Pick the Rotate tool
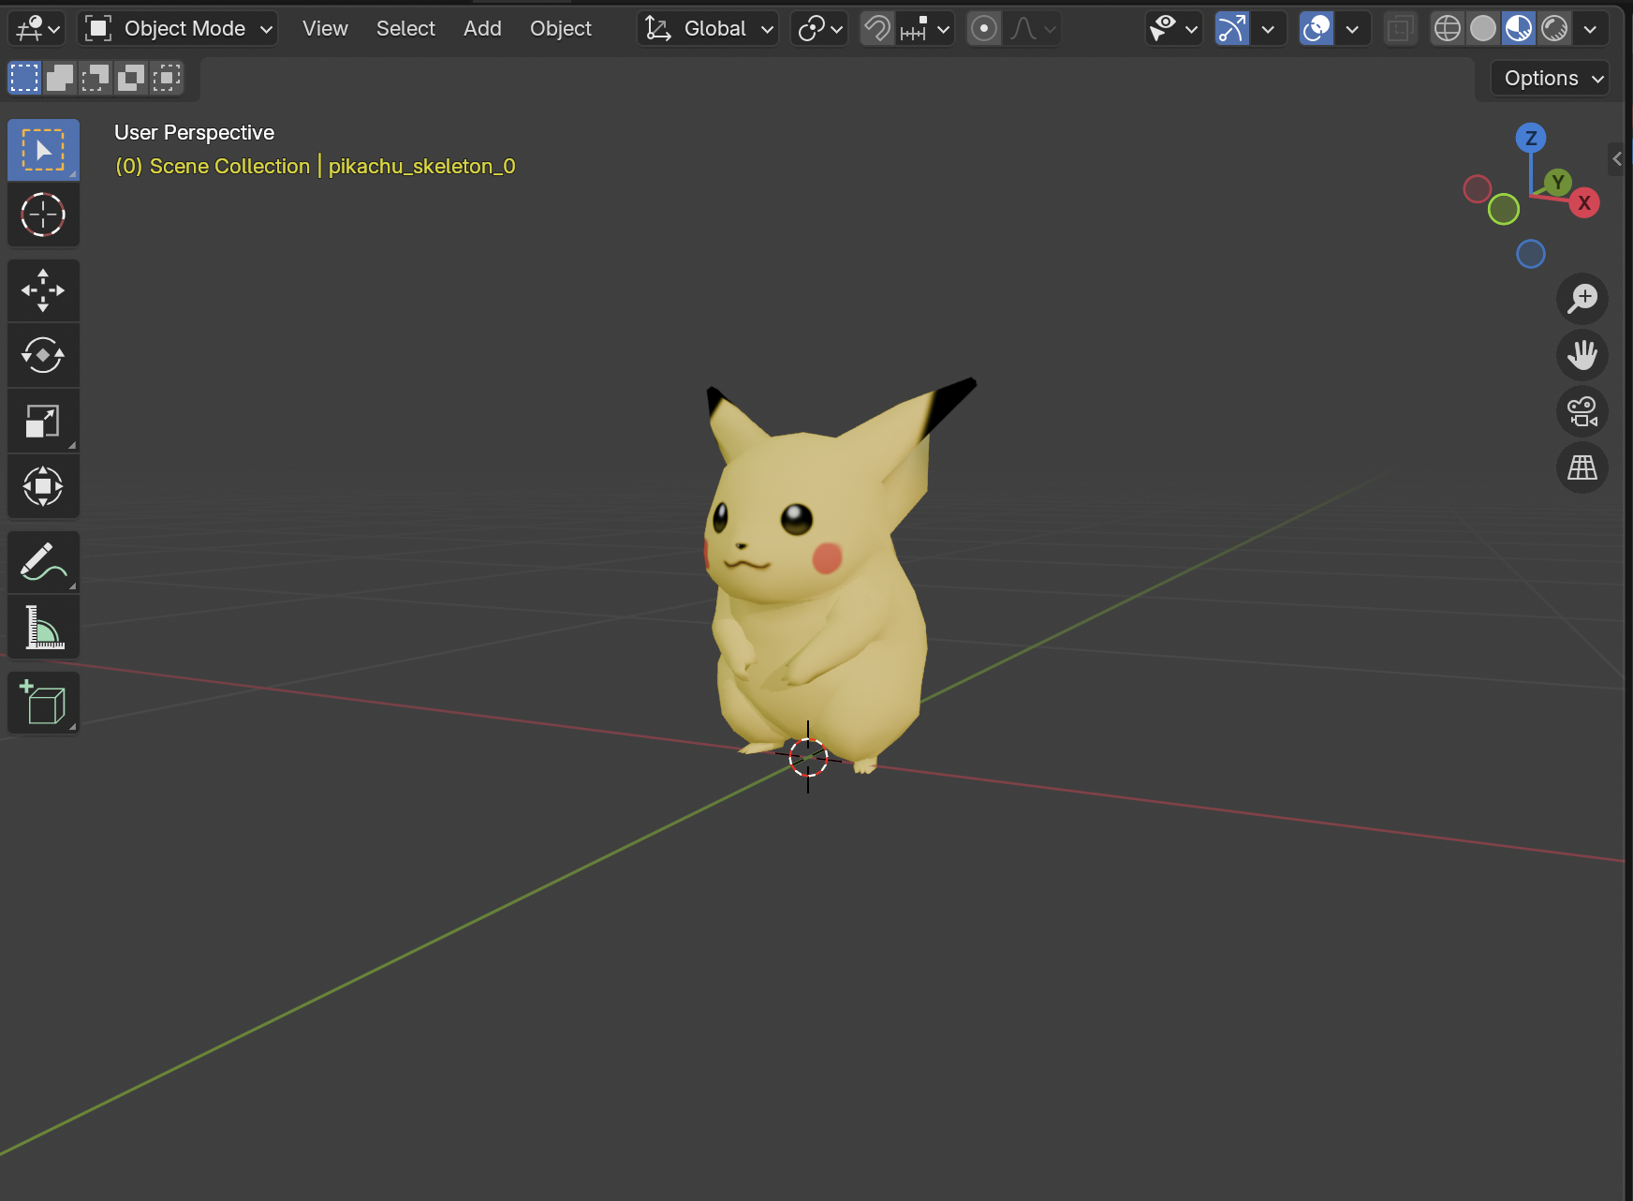Viewport: 1633px width, 1201px height. (43, 355)
